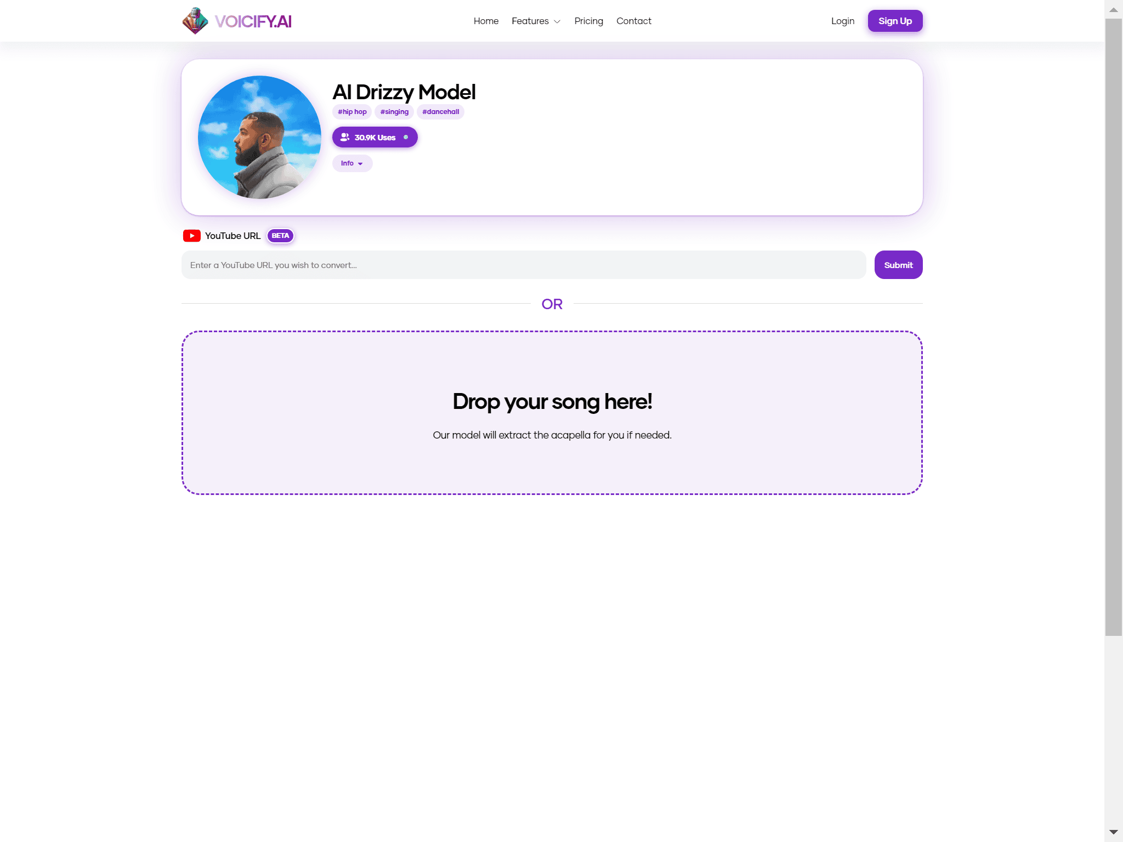Click the red YouTube play icon
Image resolution: width=1123 pixels, height=842 pixels.
tap(191, 236)
